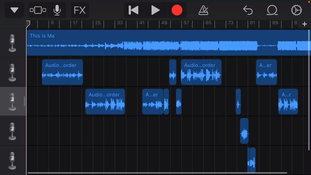Select the narrow unnamed region on track two
Image resolution: width=311 pixels, height=175 pixels.
[173, 72]
